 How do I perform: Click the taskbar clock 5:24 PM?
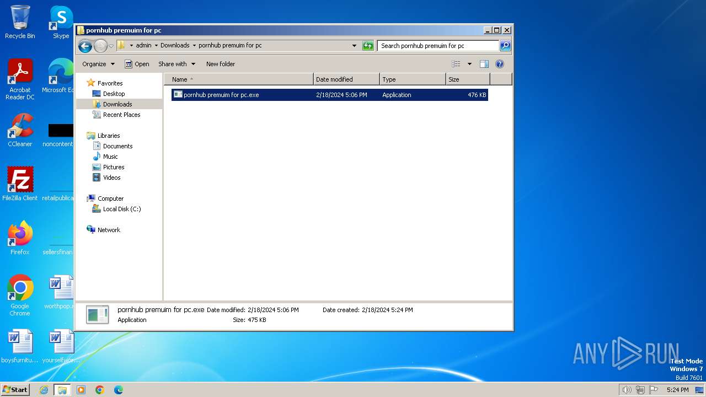click(677, 390)
